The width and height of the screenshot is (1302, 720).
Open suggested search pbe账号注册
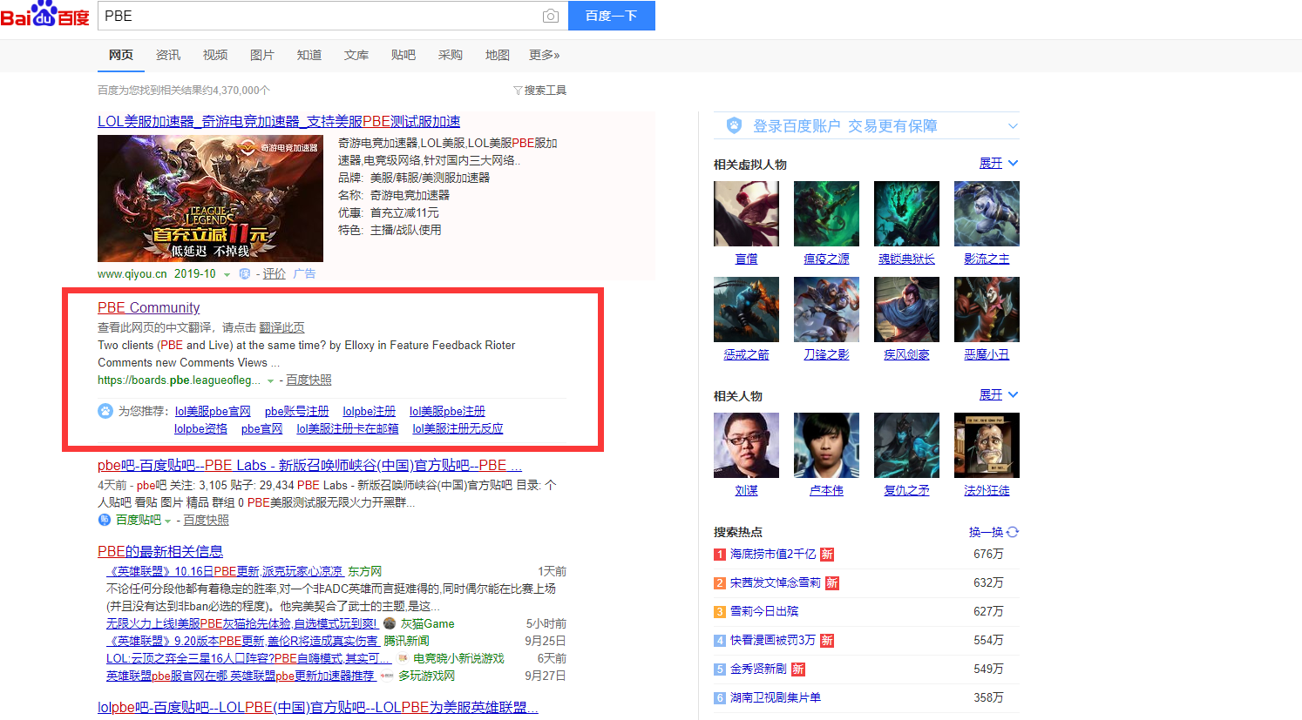click(297, 411)
